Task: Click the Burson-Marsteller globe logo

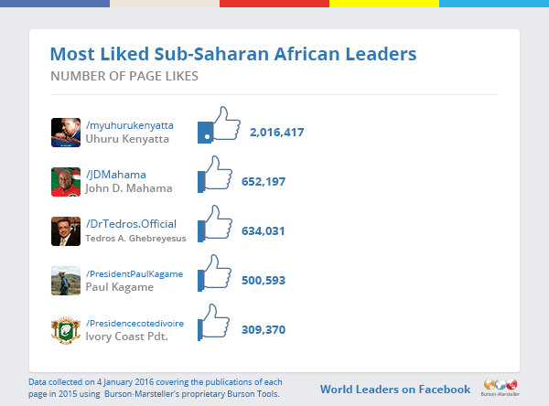Action: point(501,388)
